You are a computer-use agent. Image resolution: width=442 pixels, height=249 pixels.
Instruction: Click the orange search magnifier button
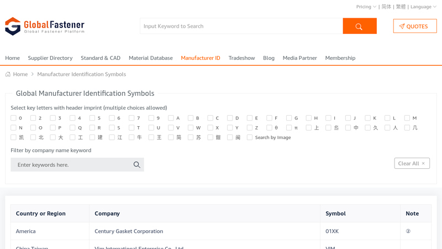click(359, 26)
